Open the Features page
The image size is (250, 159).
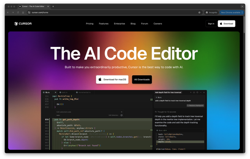(104, 24)
